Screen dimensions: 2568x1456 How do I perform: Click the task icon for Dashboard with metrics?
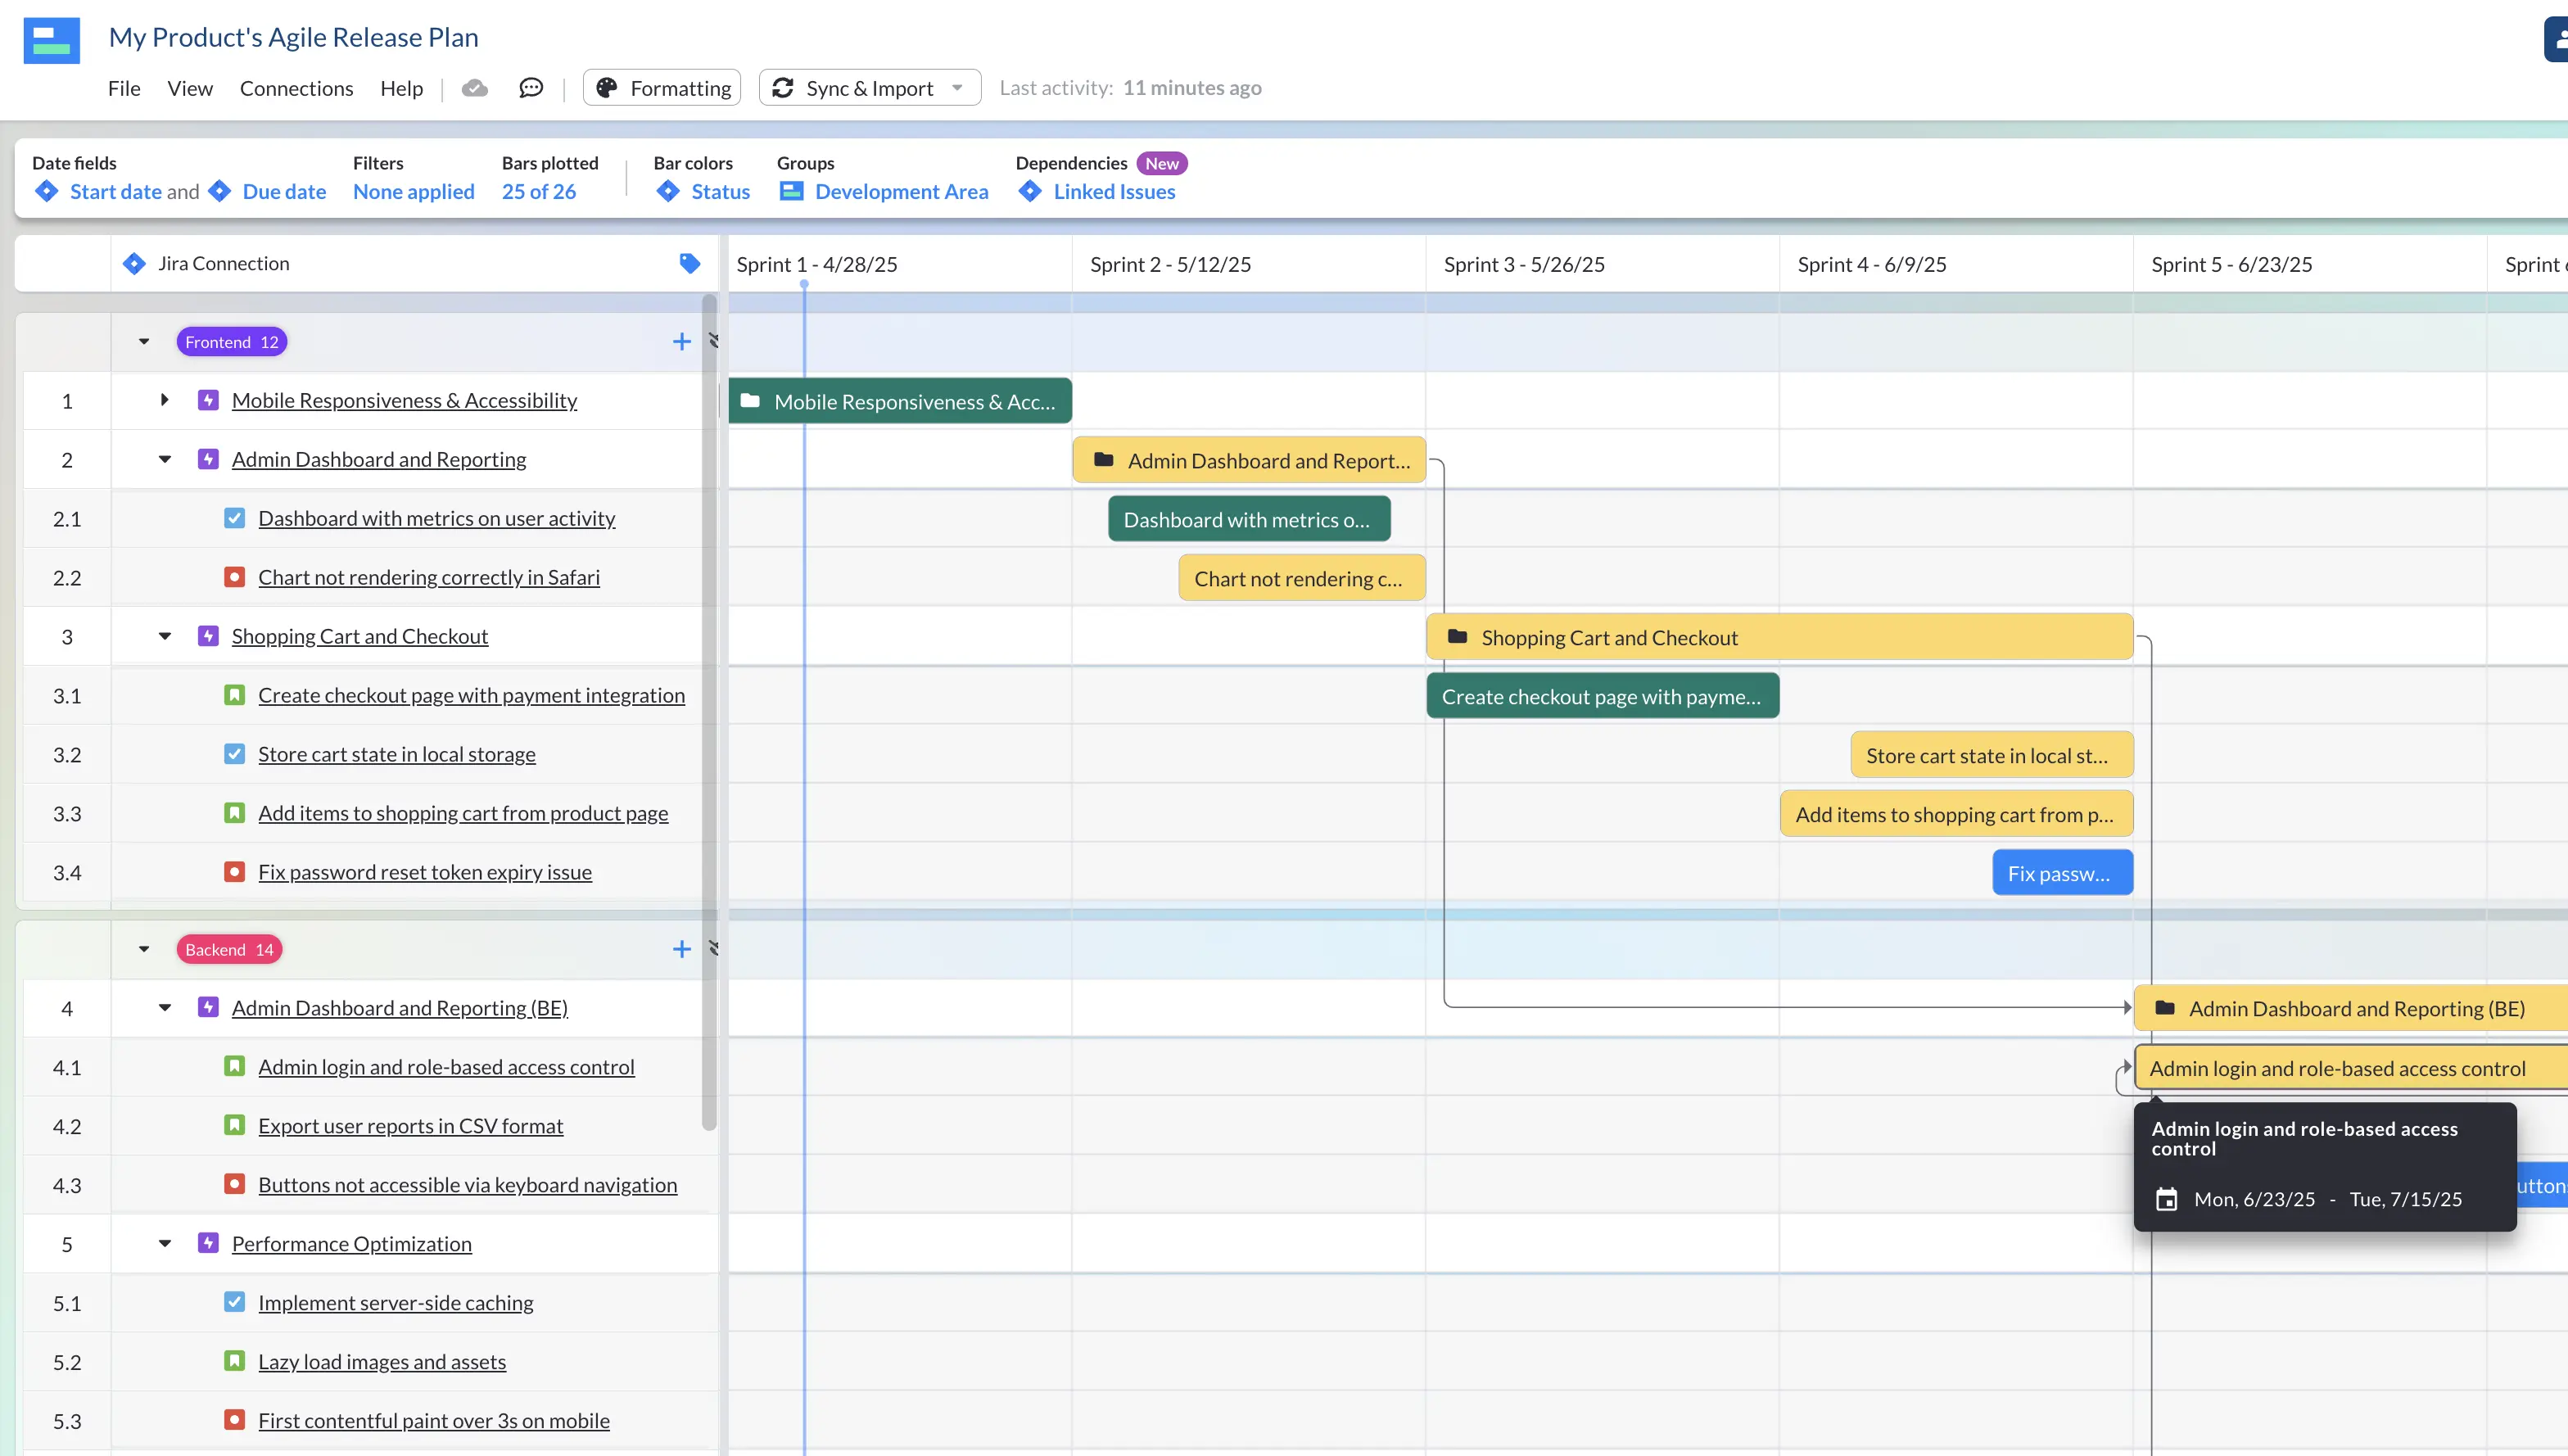pyautogui.click(x=234, y=518)
